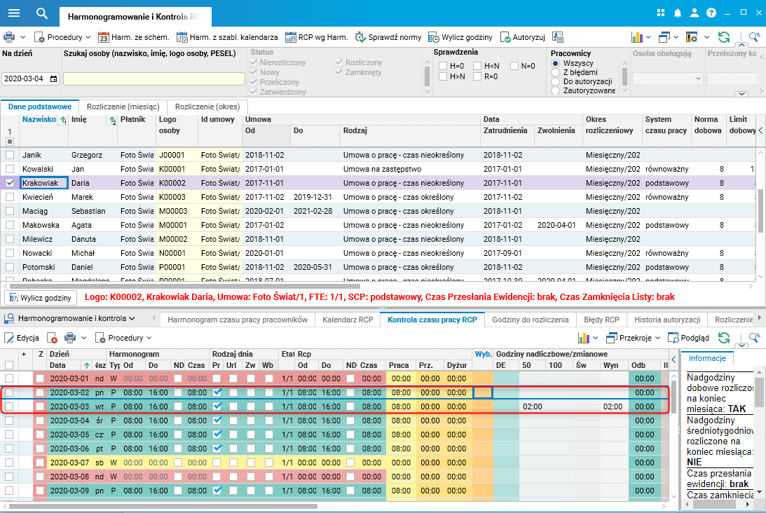The width and height of the screenshot is (766, 513).
Task: Switch to the Kalendarz RCP tab
Action: (x=347, y=320)
